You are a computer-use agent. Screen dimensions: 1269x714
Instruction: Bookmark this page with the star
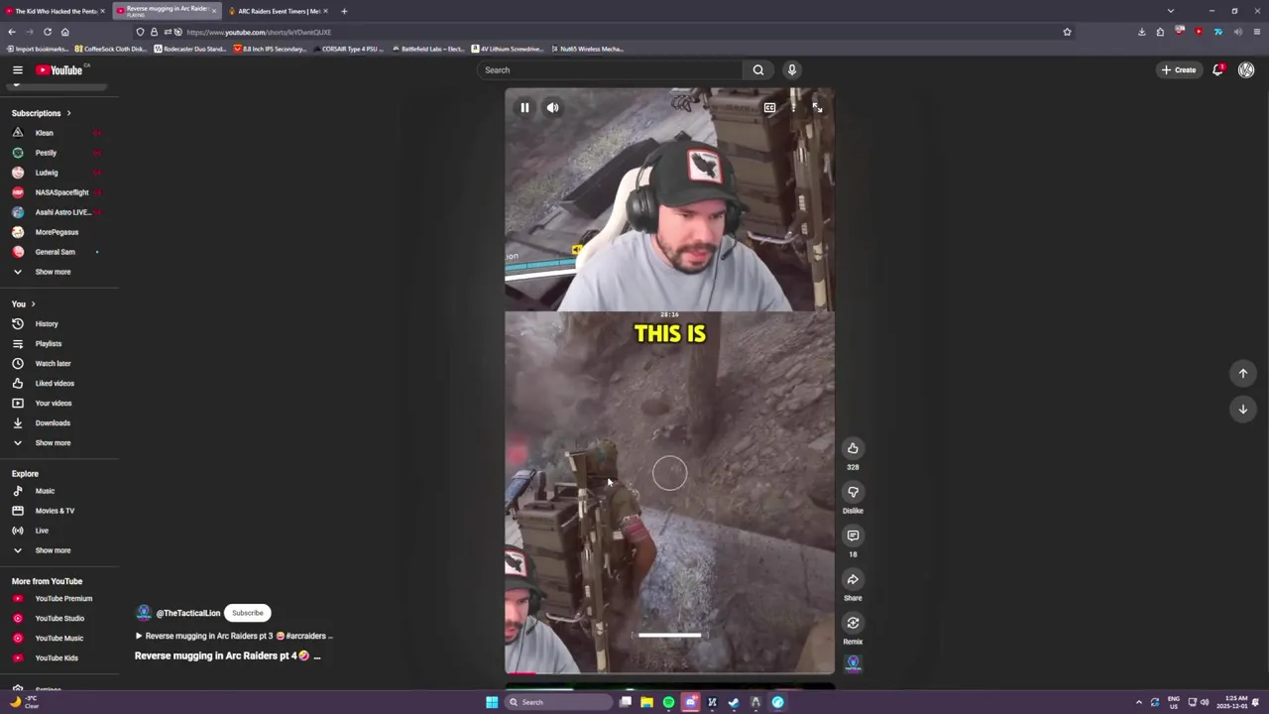point(1067,32)
